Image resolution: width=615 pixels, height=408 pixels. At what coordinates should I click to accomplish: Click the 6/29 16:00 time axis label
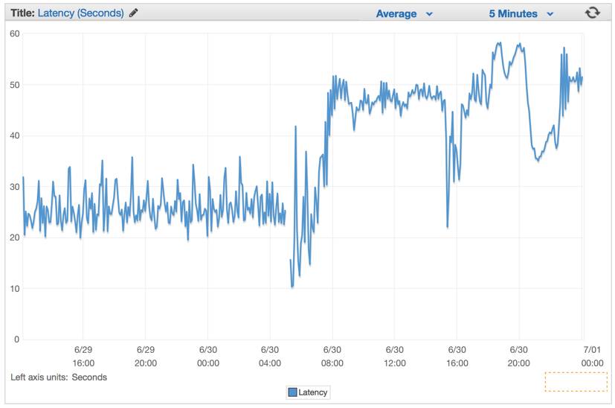click(83, 356)
